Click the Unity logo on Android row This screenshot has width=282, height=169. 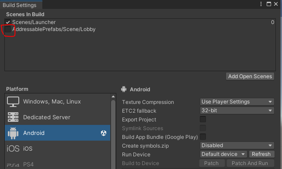pyautogui.click(x=104, y=133)
